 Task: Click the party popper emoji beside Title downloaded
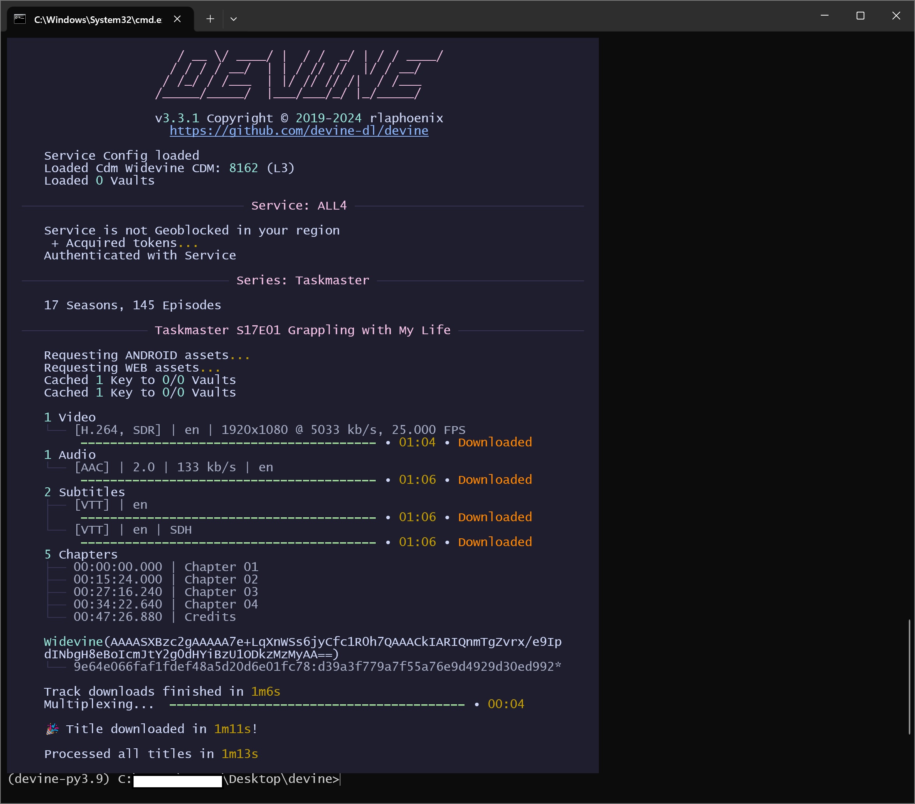[52, 729]
